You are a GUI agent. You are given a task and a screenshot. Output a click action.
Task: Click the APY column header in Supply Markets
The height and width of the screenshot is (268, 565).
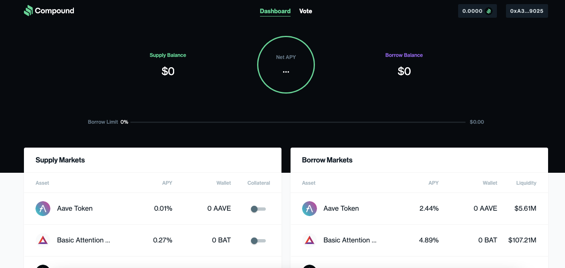[167, 183]
